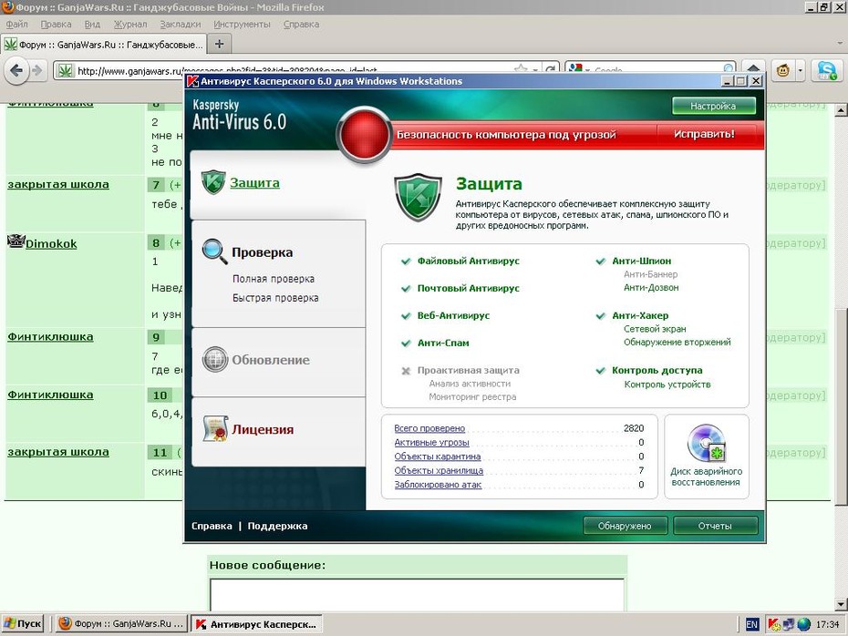Click Firefox forward arrow
The image size is (848, 636).
coord(36,70)
